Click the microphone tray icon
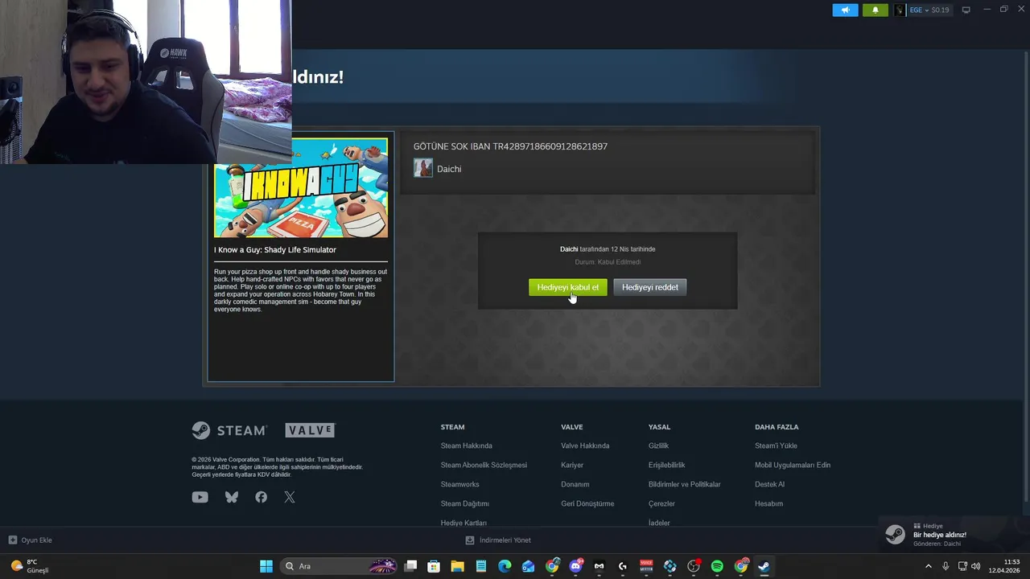 (x=946, y=566)
